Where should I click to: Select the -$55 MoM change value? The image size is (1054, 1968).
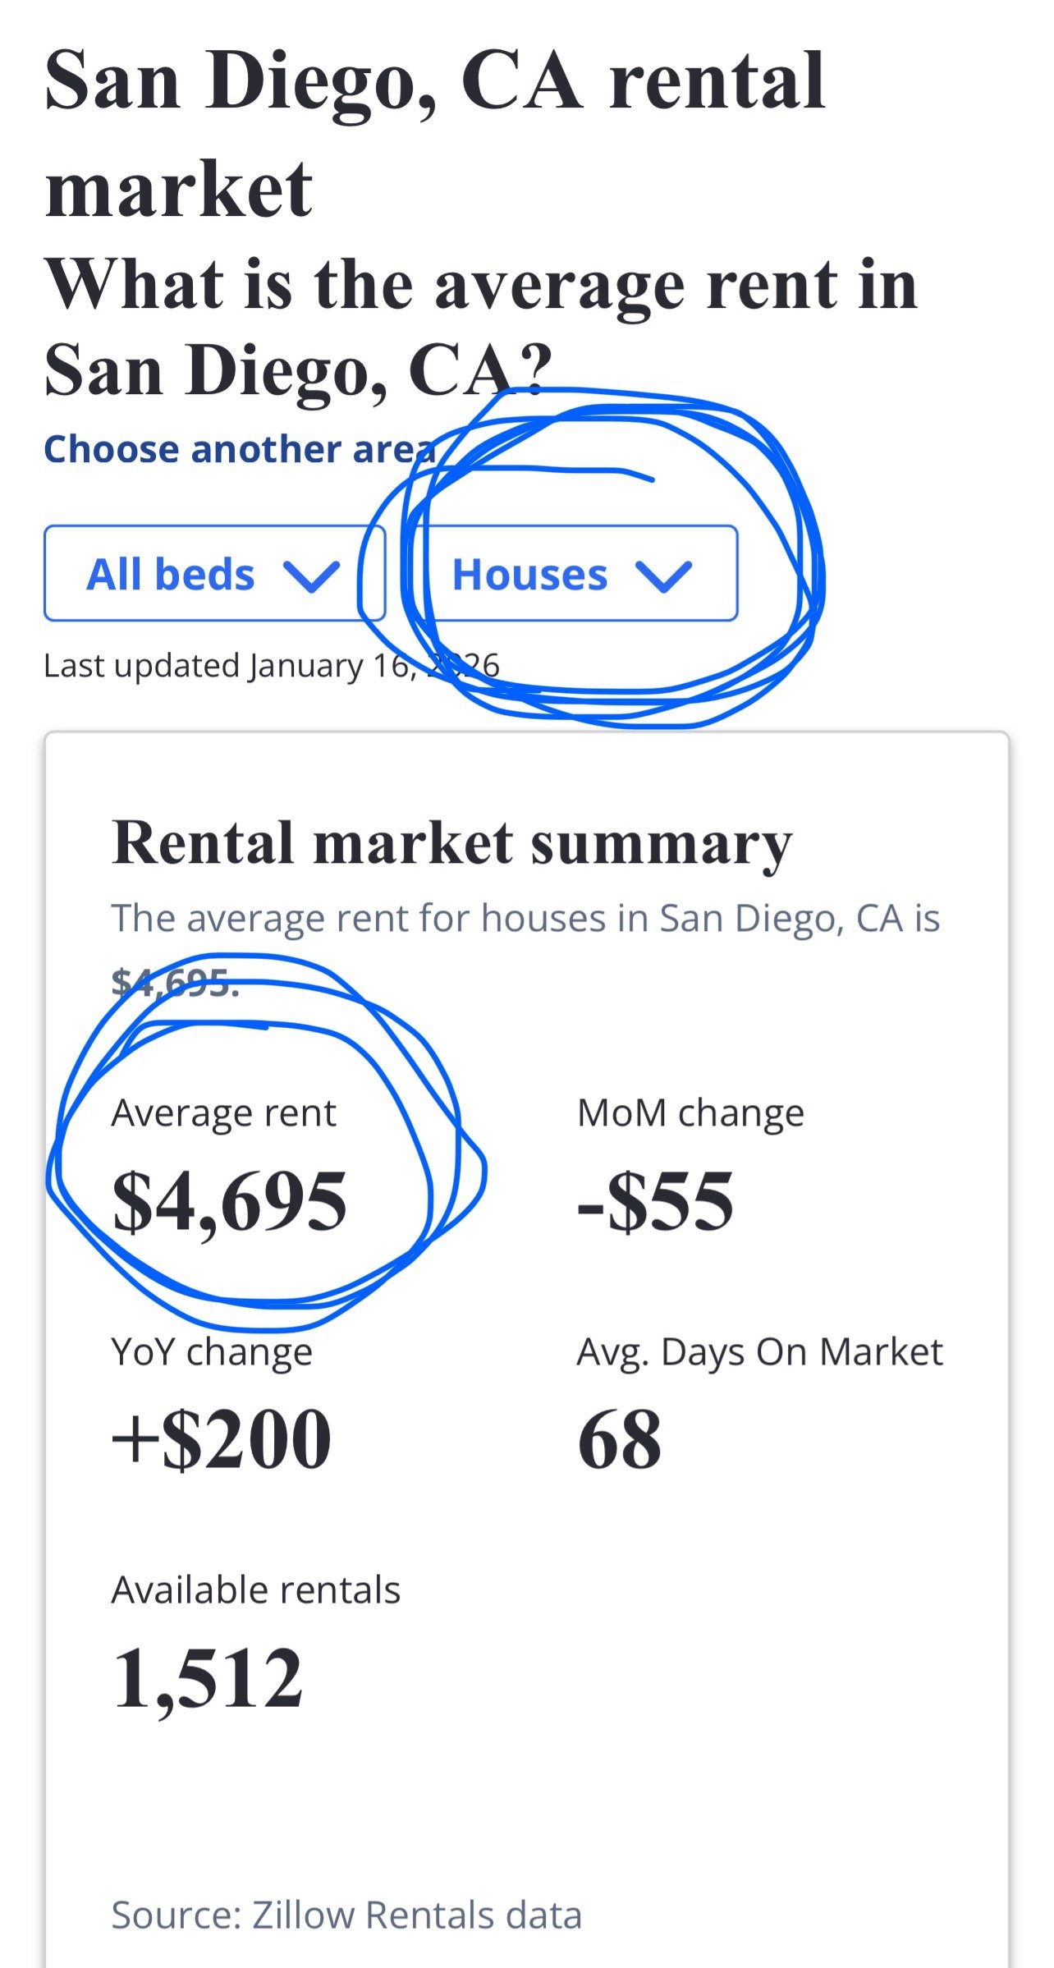pos(655,1200)
